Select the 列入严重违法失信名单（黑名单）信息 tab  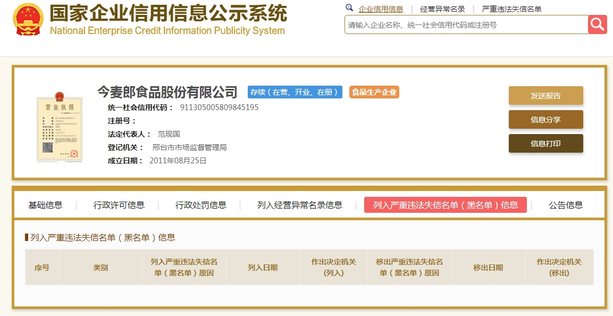point(446,205)
